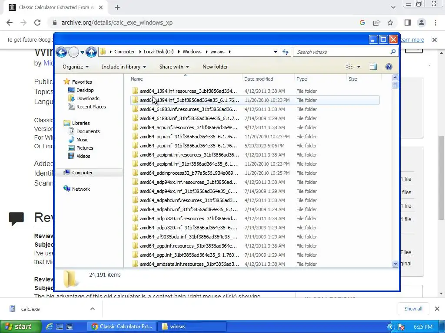Open Chrome three-dot menu
The image size is (445, 333).
coord(435,23)
